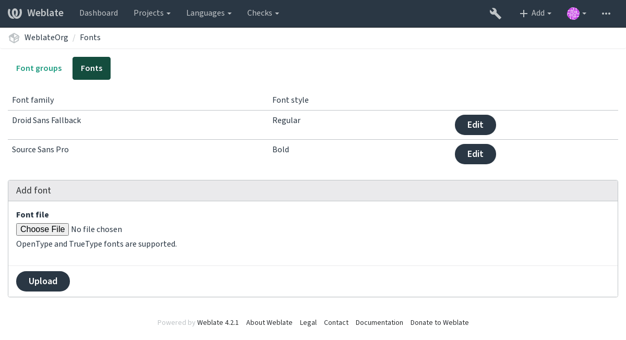Click the No file chosen text
The height and width of the screenshot is (340, 626).
tap(97, 229)
